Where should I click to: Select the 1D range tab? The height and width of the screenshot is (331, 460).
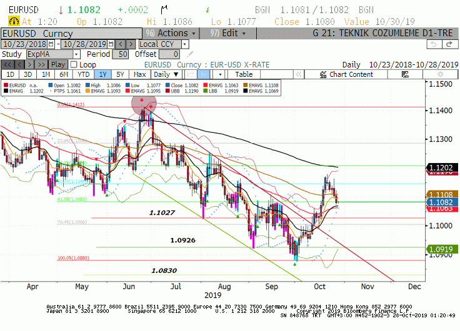[x=10, y=74]
